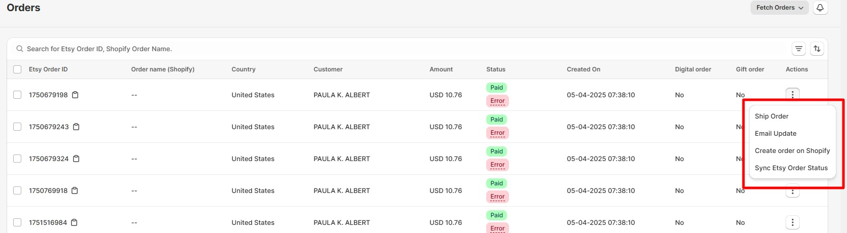847x233 pixels.
Task: Toggle the select-all orders checkbox
Action: point(17,69)
